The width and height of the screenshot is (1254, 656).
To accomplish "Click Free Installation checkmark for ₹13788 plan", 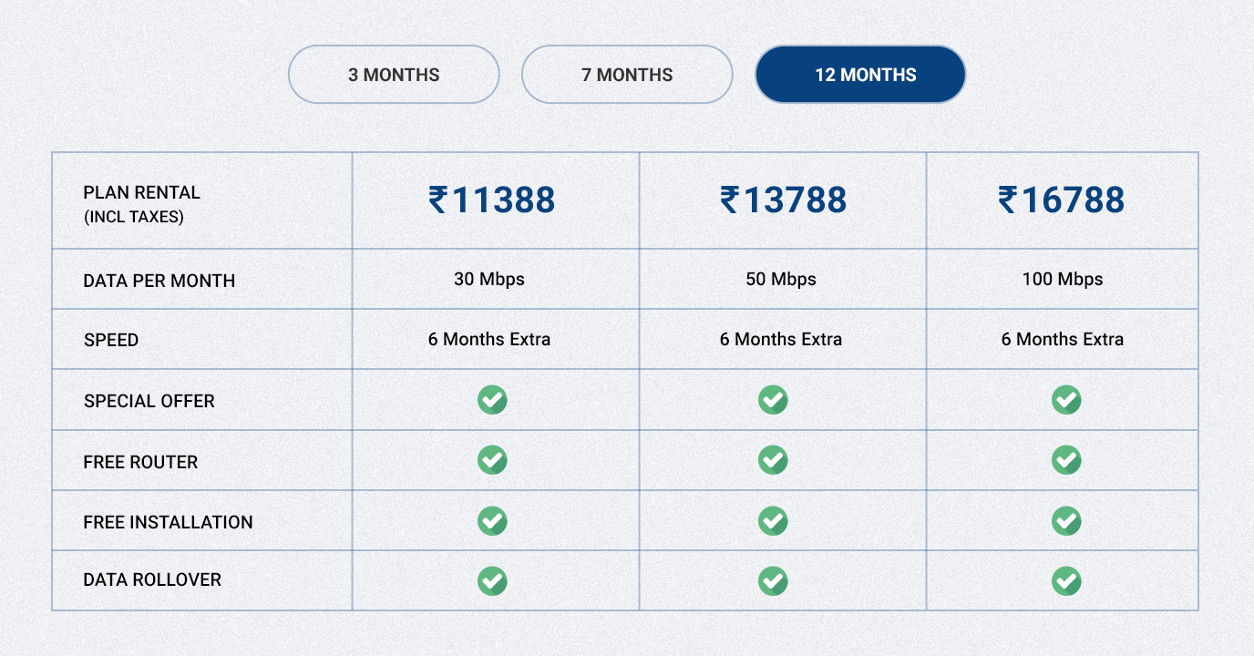I will (773, 520).
